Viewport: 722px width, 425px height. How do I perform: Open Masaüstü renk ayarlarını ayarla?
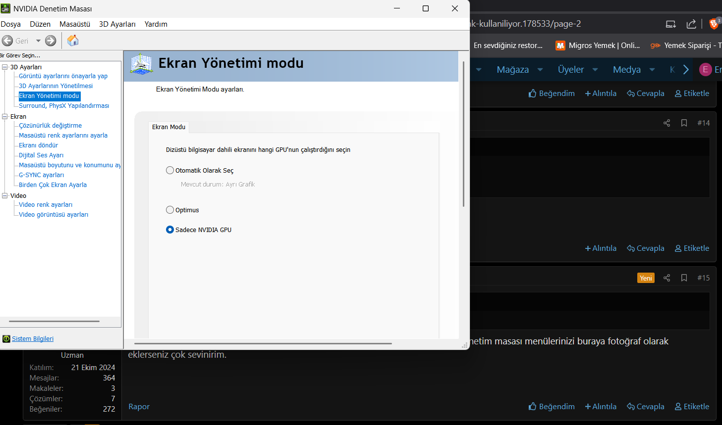coord(63,136)
